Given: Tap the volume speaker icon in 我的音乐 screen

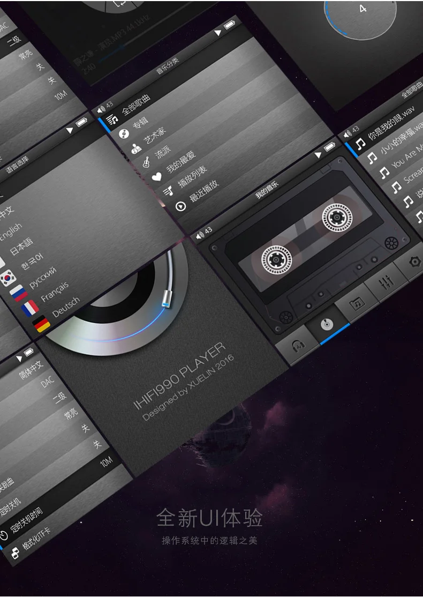Looking at the screenshot, I should (200, 236).
